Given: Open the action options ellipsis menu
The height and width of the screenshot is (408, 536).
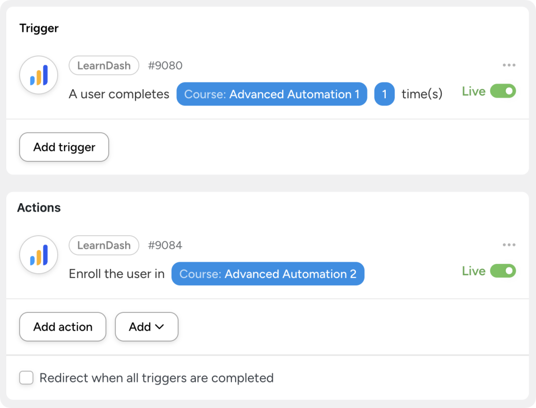Looking at the screenshot, I should pyautogui.click(x=508, y=244).
